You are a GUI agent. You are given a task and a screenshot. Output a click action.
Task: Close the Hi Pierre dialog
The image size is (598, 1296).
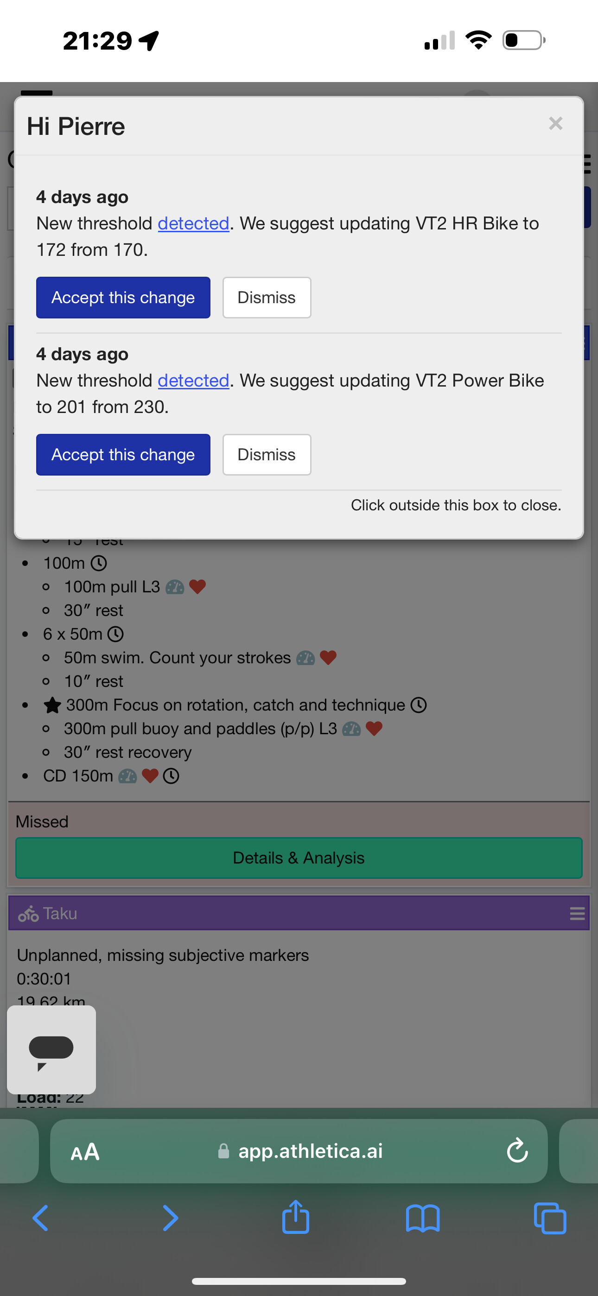click(555, 123)
